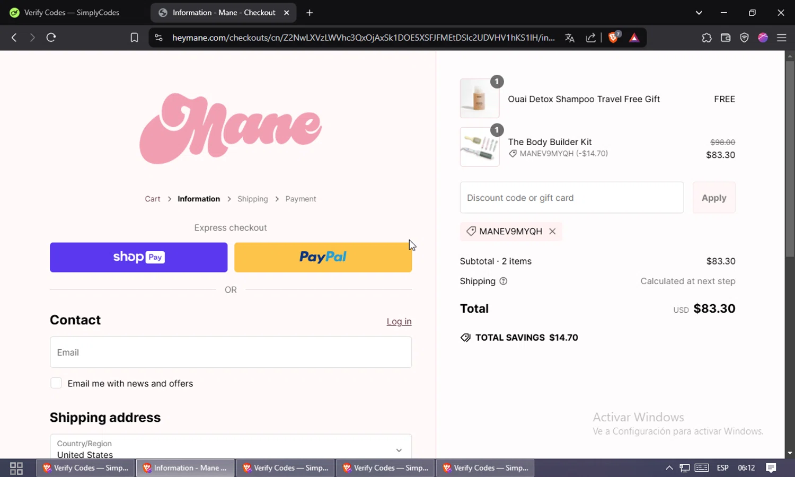The image size is (795, 477).
Task: Switch to first Verify Codes taskbar window
Action: [85, 468]
